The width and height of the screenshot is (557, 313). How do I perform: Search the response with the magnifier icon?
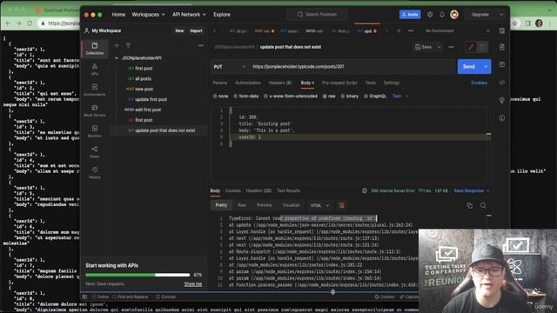pos(483,205)
